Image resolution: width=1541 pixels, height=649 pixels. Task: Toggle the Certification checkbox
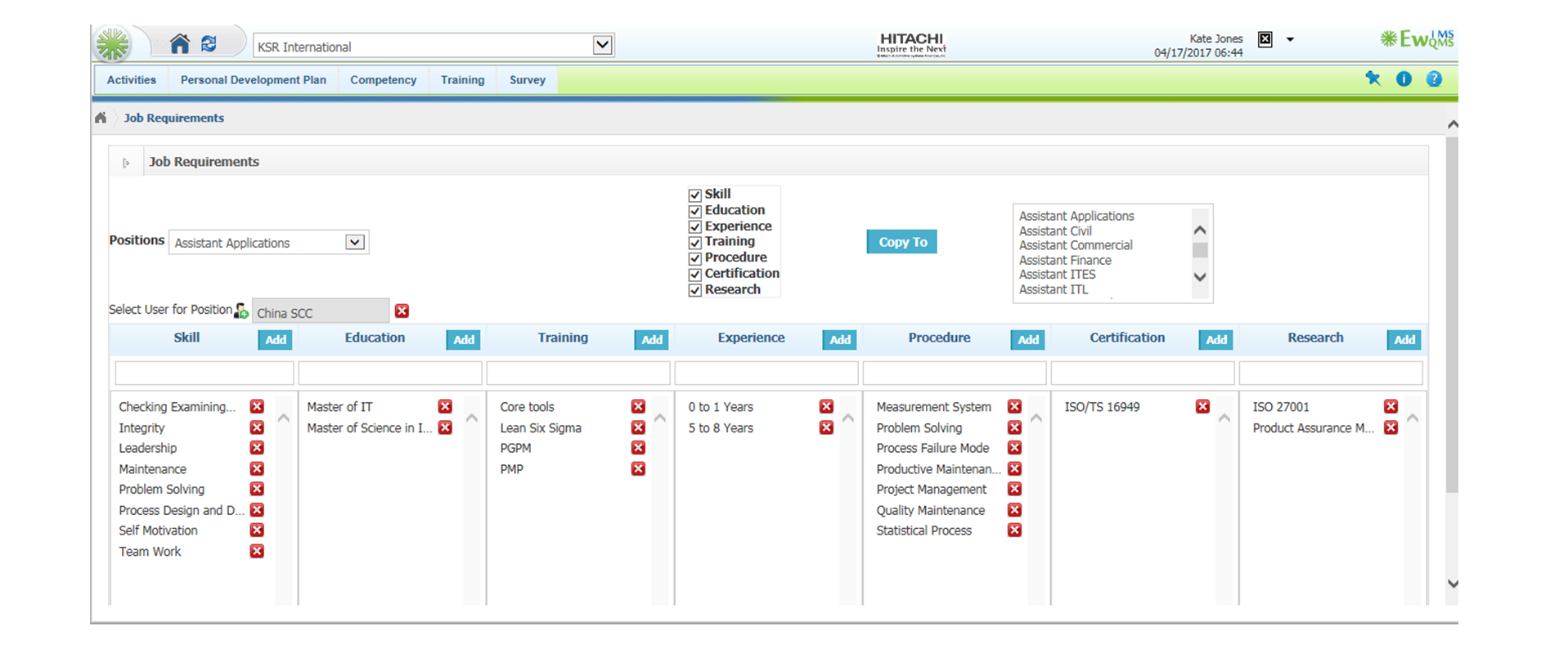(x=695, y=274)
